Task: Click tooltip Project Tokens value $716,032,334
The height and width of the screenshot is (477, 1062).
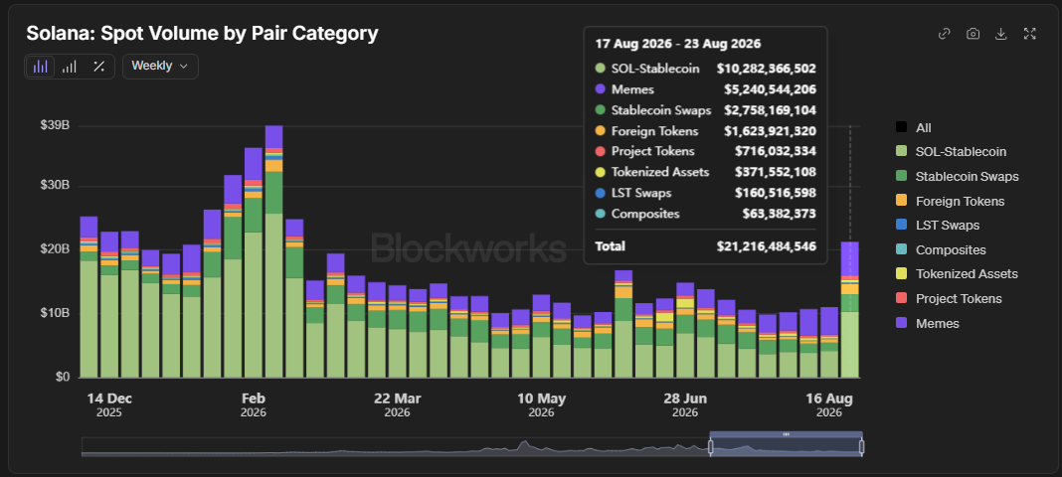Action: pos(775,152)
